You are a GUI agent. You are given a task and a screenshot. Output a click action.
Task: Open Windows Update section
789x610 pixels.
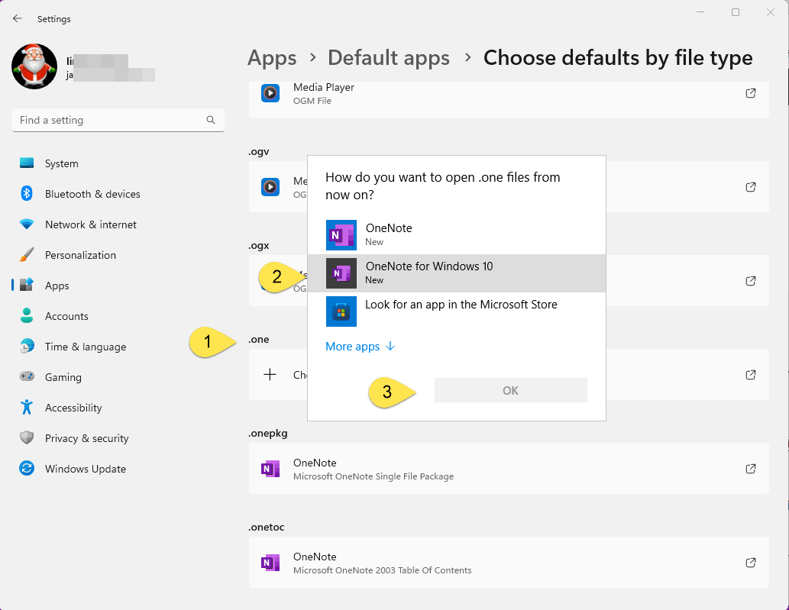tap(85, 469)
